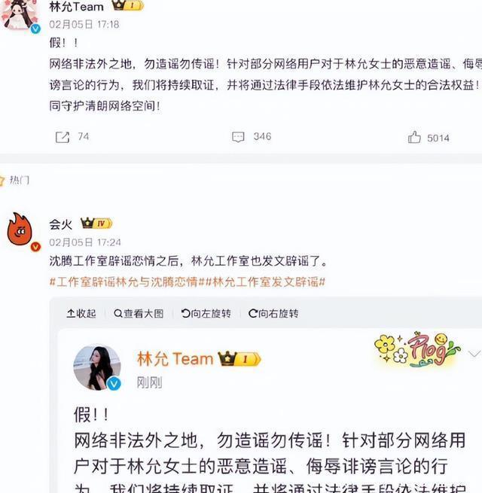Click the crown badge in embedded 林允 Team post
The height and width of the screenshot is (493, 482).
[239, 359]
